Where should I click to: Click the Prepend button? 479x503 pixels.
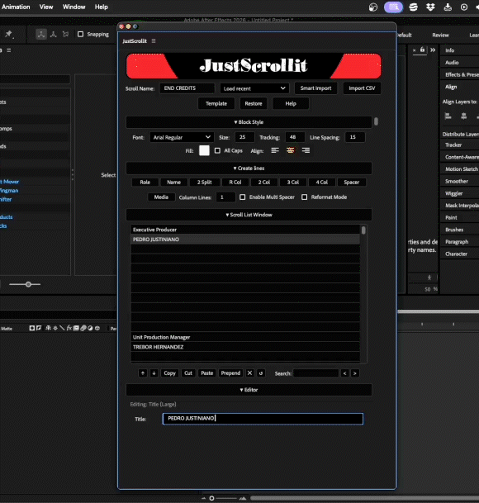tap(230, 373)
